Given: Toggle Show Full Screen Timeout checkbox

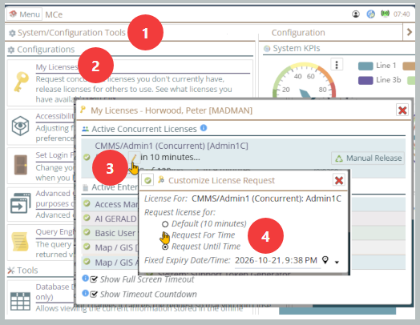Looking at the screenshot, I should click(x=94, y=279).
